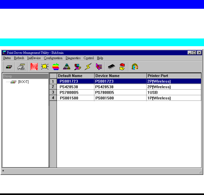Click the Default Name column header
Image resolution: width=204 pixels, height=195 pixels.
tap(75, 76)
